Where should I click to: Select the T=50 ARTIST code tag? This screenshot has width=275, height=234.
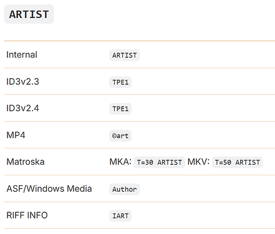[x=238, y=162]
